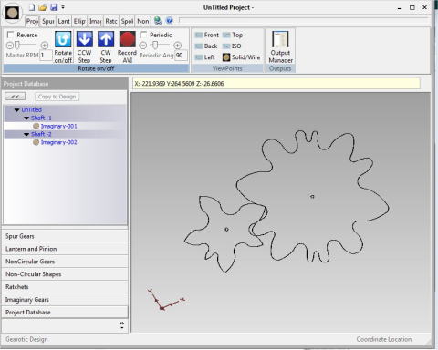Click the Periodic Ang input field

click(181, 56)
